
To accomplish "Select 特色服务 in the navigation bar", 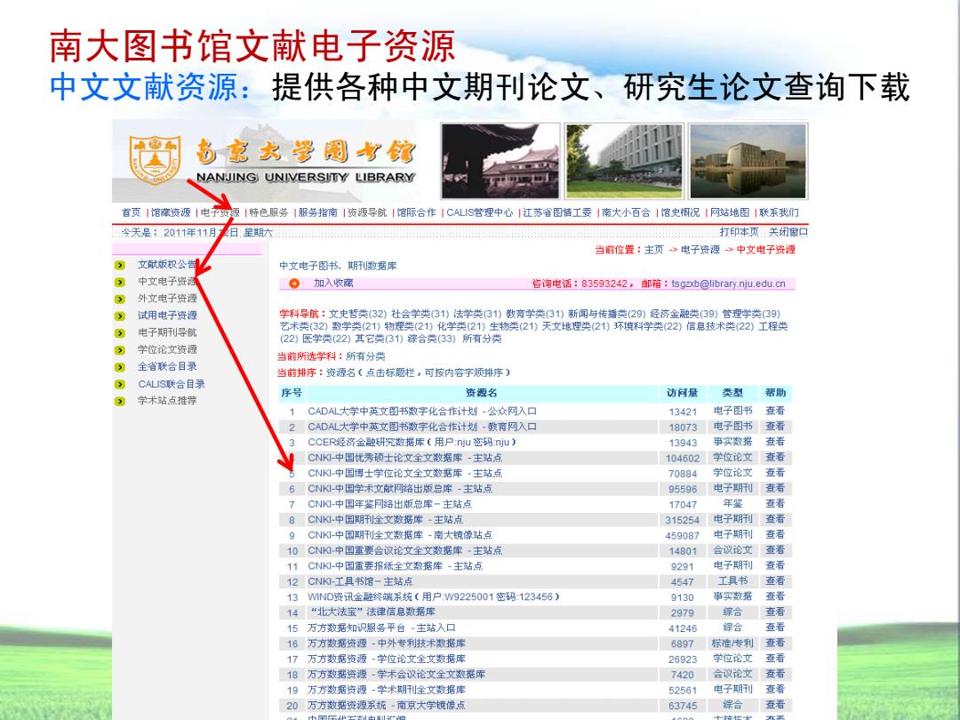I will (268, 212).
